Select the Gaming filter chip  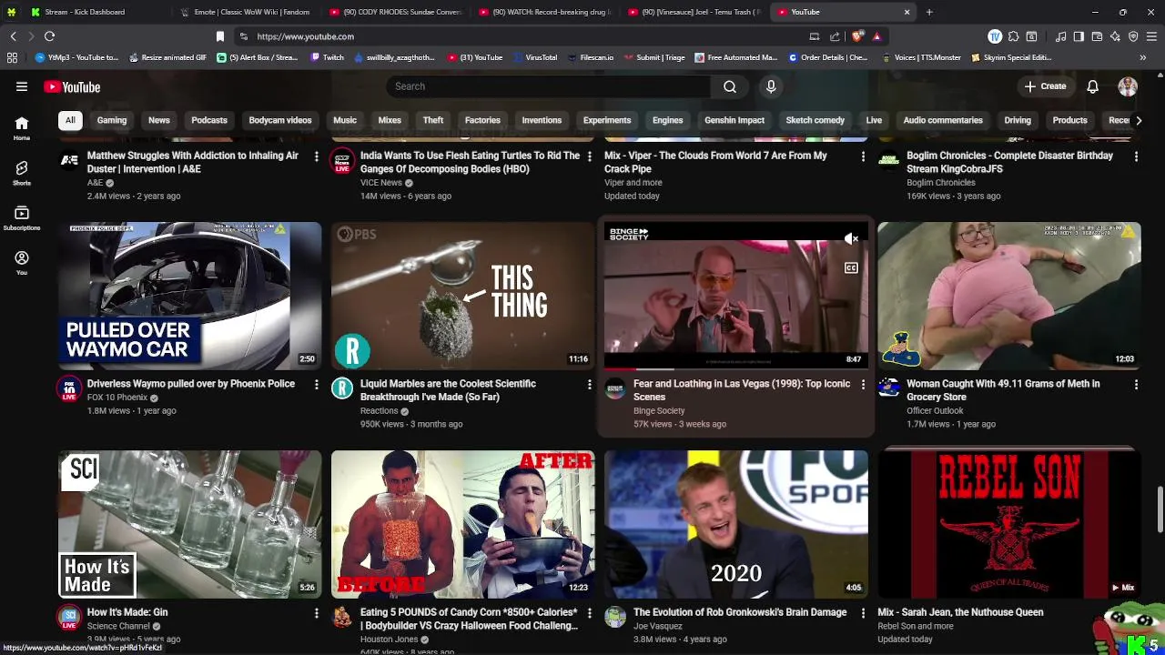(112, 120)
